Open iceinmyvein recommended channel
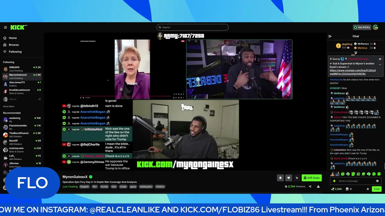Image resolution: width=385 pixels, height=216 pixels. [x=22, y=150]
